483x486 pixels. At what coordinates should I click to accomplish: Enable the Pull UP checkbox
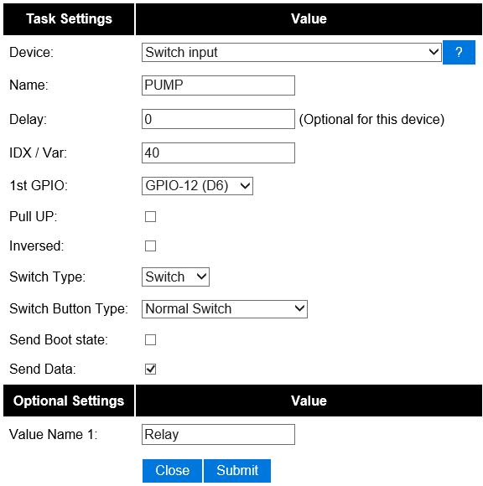pyautogui.click(x=150, y=217)
